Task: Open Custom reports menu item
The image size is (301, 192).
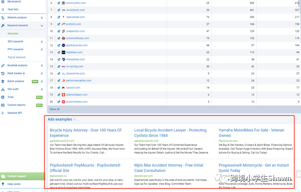Action: pos(16,105)
